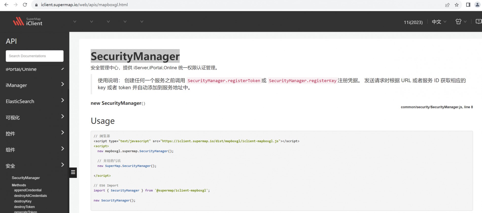Open the destroyKey method link
Screen dimensions: 482x213
pos(23,201)
